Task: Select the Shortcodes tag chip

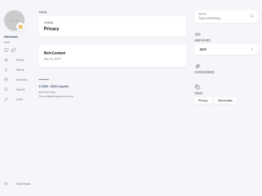Action: 225,101
